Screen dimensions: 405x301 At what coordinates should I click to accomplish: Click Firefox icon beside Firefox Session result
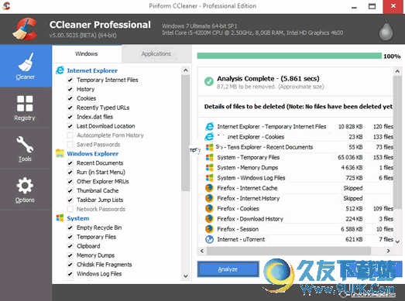[x=209, y=229]
